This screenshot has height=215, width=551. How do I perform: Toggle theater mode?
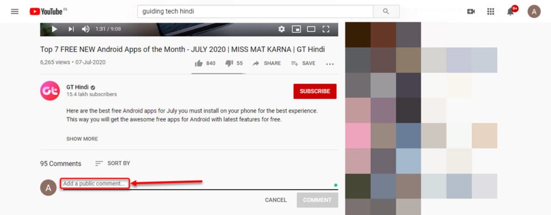311,29
